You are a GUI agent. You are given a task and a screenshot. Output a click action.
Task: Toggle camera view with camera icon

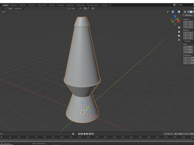(x=179, y=36)
